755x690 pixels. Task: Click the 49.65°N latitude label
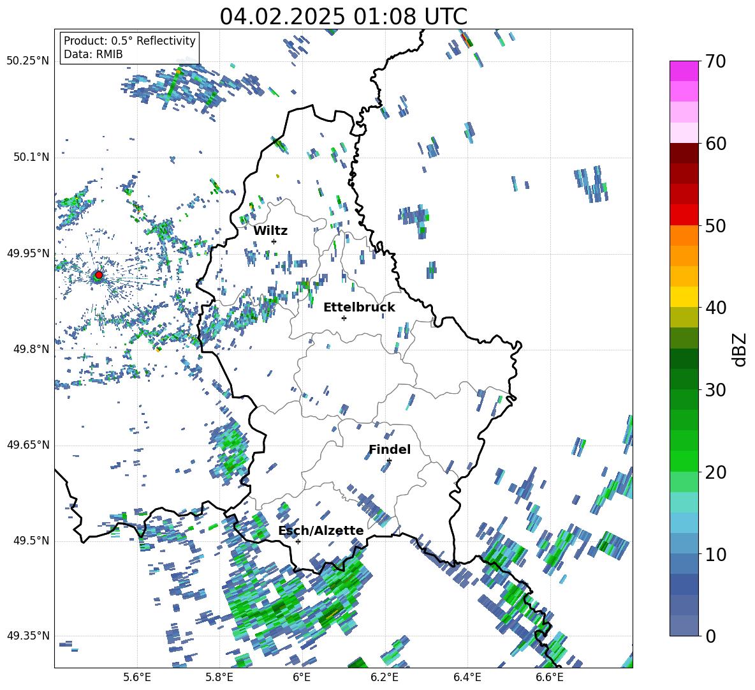click(28, 444)
